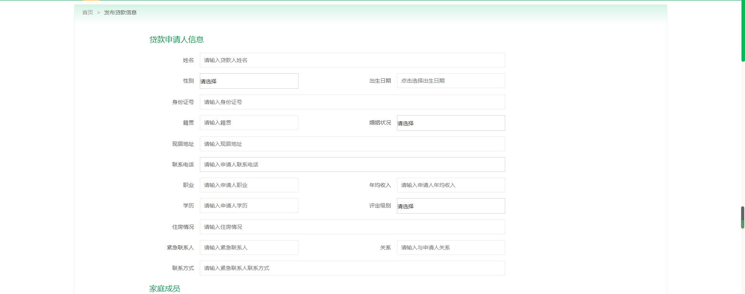Expand the 婚姻状况 marital status dropdown

450,123
